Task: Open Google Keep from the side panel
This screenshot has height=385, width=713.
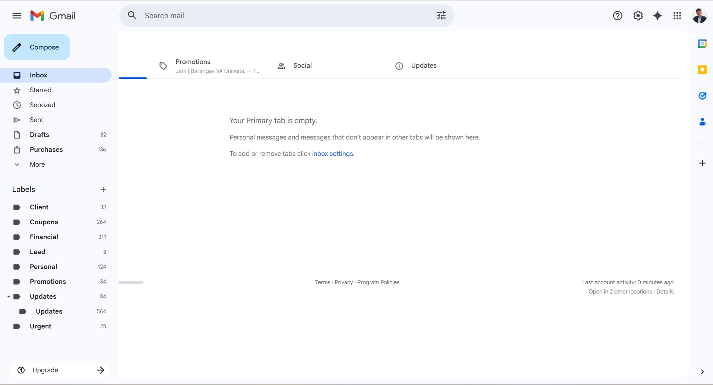Action: pos(703,70)
